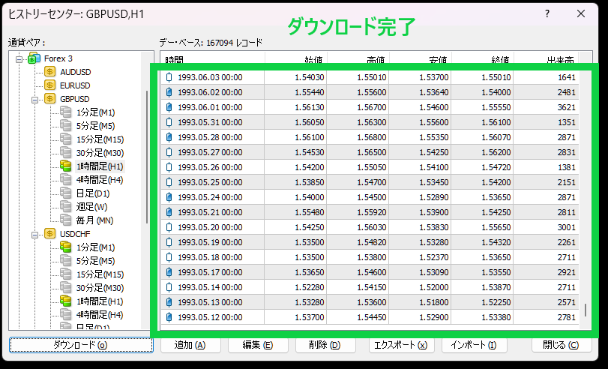The image size is (608, 369).
Task: Click the M1 database icon under USDCHF
Action: pos(66,247)
